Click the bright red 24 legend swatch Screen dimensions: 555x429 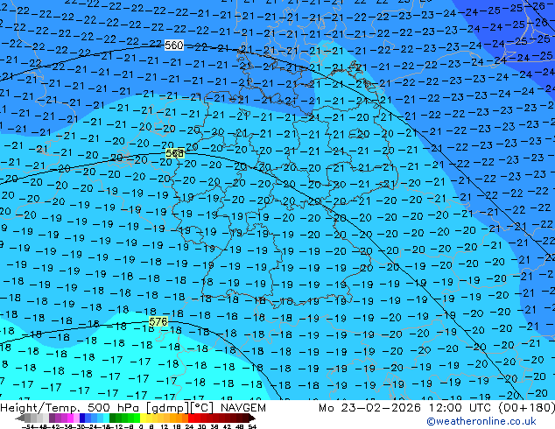tap(191, 418)
